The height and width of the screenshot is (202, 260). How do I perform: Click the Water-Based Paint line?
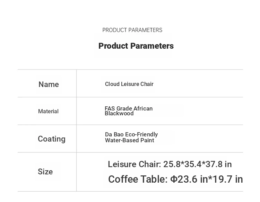click(129, 140)
